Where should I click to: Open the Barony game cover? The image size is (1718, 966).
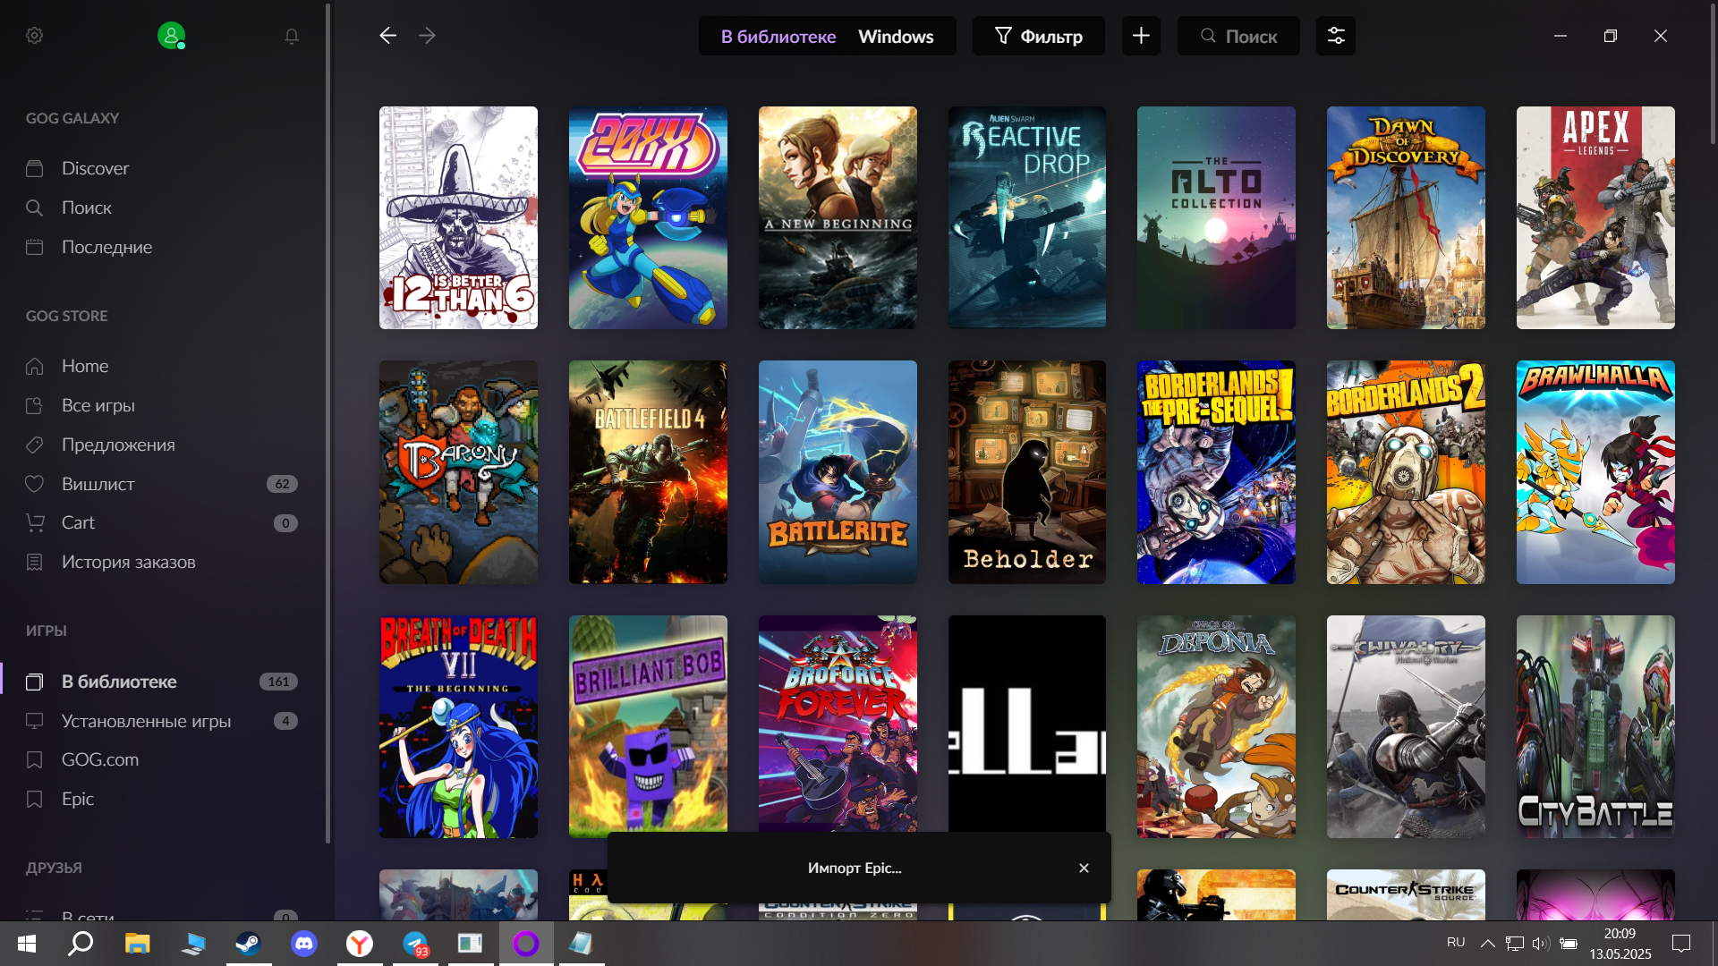458,472
